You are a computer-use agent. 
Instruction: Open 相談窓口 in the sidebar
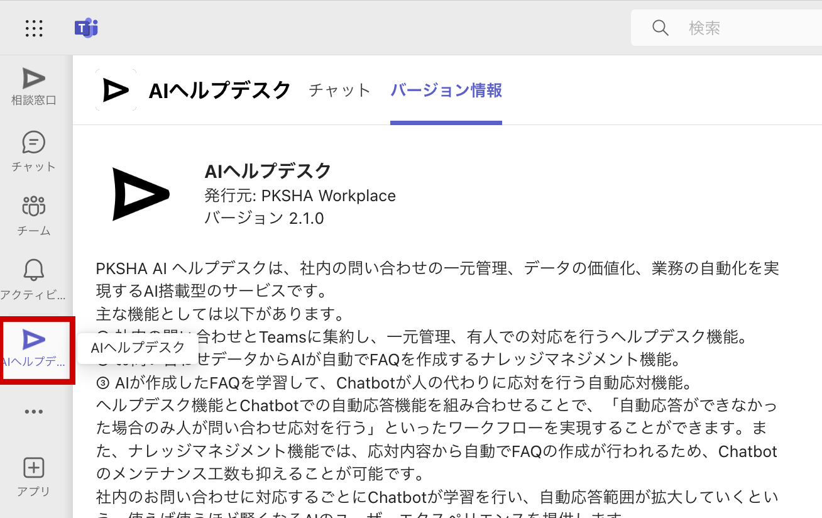pyautogui.click(x=34, y=87)
